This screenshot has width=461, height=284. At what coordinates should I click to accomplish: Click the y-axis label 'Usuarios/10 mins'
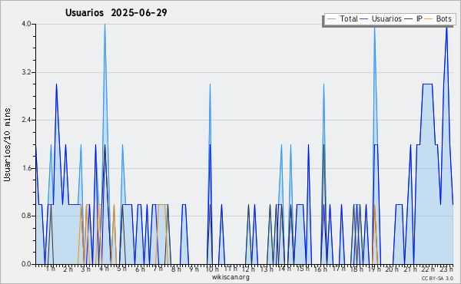pos(7,144)
